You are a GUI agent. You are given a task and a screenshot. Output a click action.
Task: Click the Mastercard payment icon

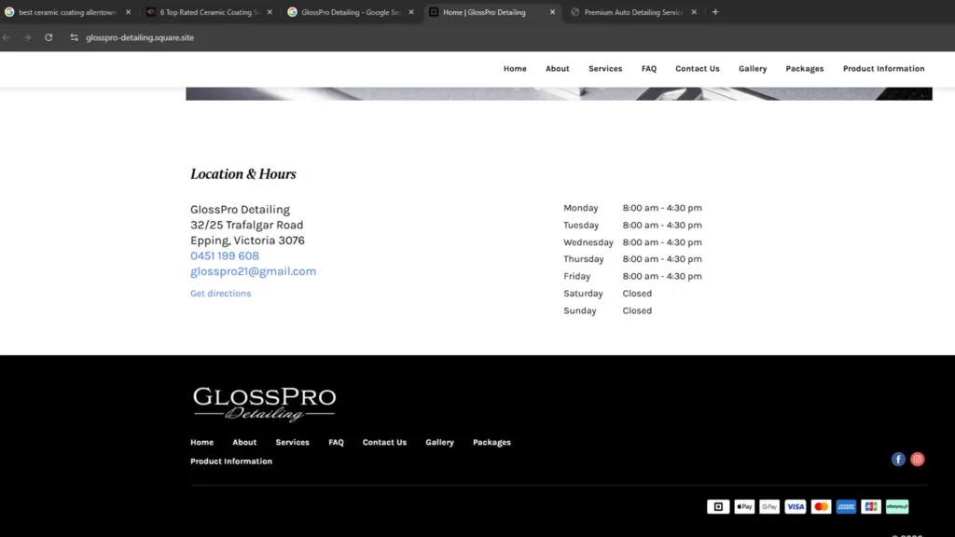click(x=820, y=506)
